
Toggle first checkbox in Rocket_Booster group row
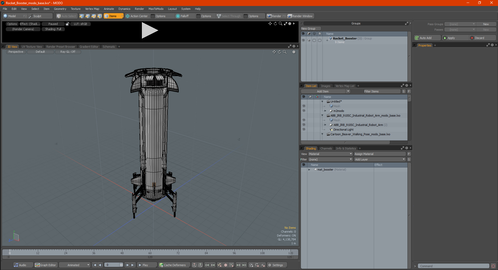coord(314,40)
